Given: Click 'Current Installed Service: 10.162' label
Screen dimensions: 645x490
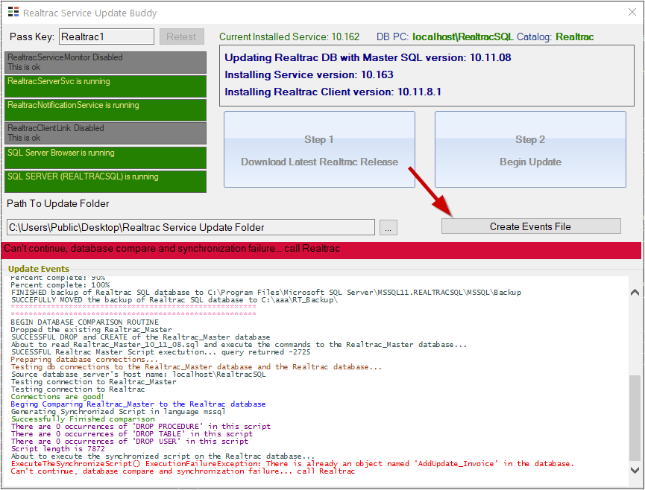Looking at the screenshot, I should pyautogui.click(x=289, y=36).
